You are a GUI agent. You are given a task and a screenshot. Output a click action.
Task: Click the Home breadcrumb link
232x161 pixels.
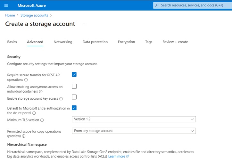point(10,15)
